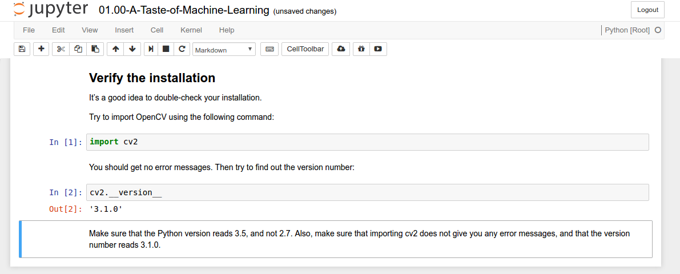Expand the Markdown cell type dropdown
680x274 pixels.
[x=224, y=50]
